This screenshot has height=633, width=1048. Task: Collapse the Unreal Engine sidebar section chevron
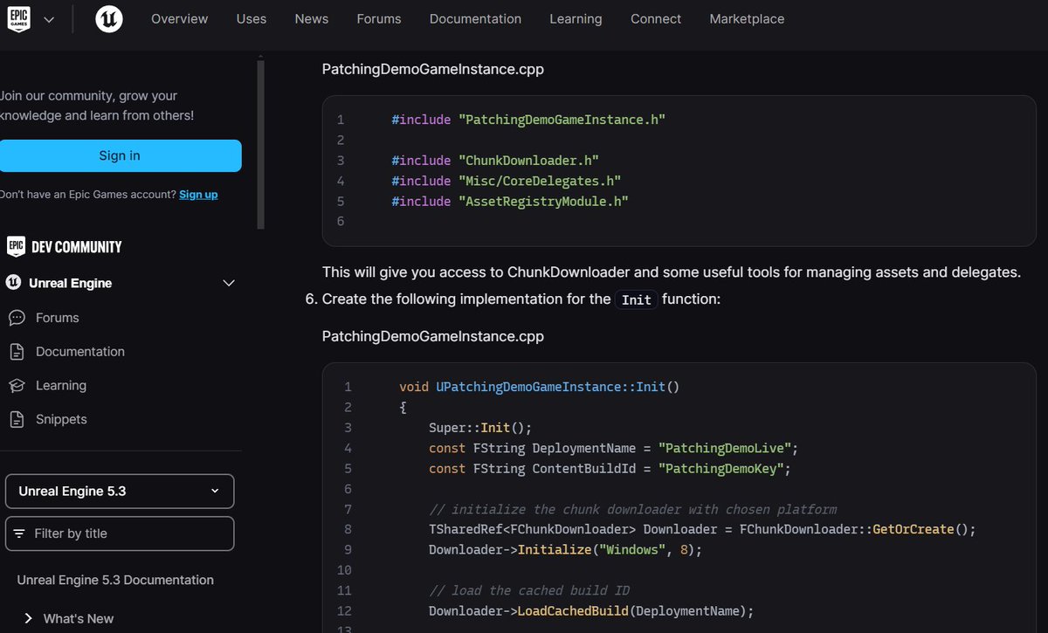[229, 283]
